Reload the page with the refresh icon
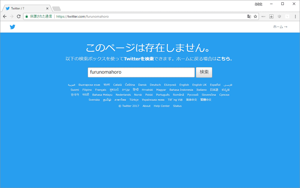This screenshot has width=300, height=188. tap(18, 16)
